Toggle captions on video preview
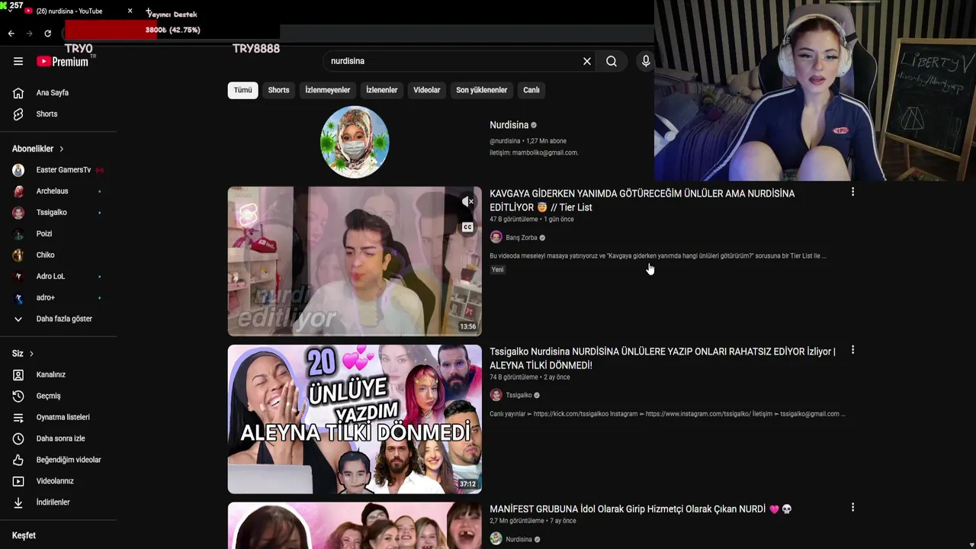Viewport: 976px width, 549px height. [x=467, y=227]
